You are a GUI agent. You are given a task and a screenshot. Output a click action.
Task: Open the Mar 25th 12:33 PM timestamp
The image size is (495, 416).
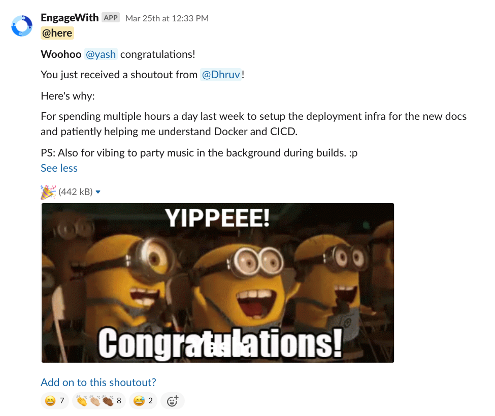tap(167, 18)
